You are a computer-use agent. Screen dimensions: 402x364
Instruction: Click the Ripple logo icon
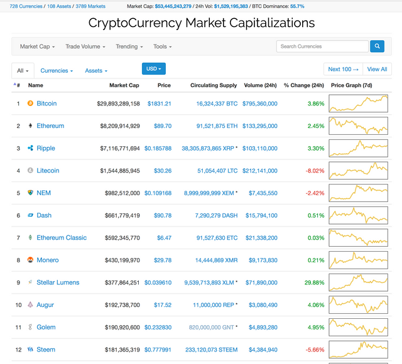pyautogui.click(x=30, y=148)
